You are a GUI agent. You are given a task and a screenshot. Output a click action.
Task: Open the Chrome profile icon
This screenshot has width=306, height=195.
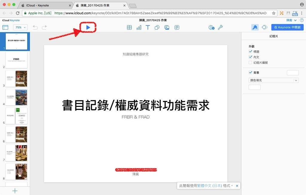pos(302,4)
